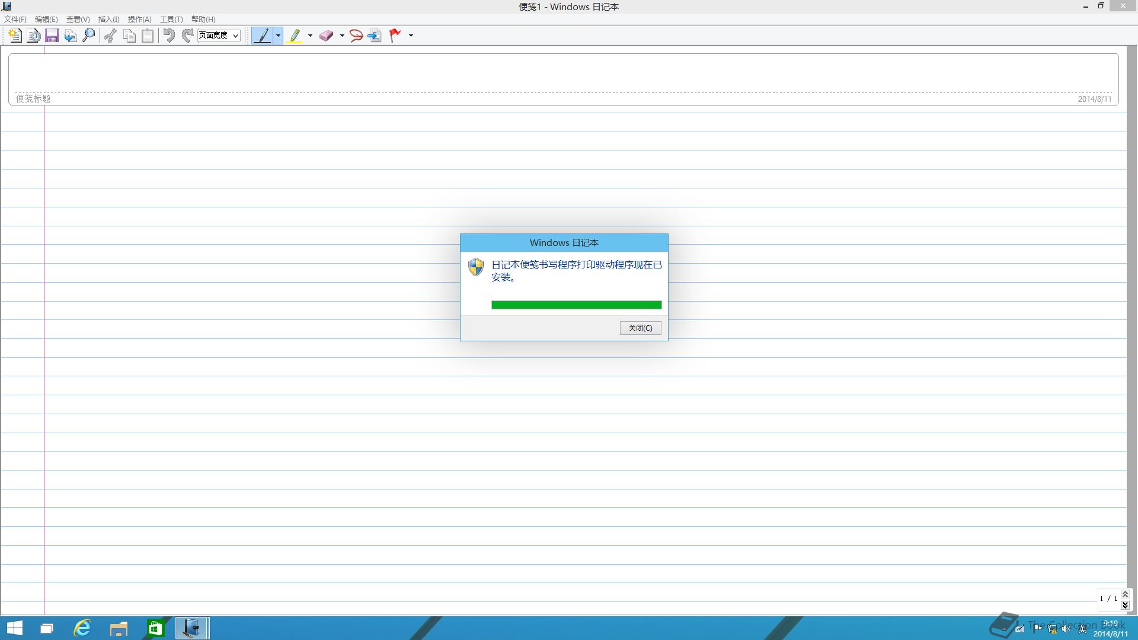Cut selection with the scissors icon
1138x640 pixels.
click(x=110, y=36)
